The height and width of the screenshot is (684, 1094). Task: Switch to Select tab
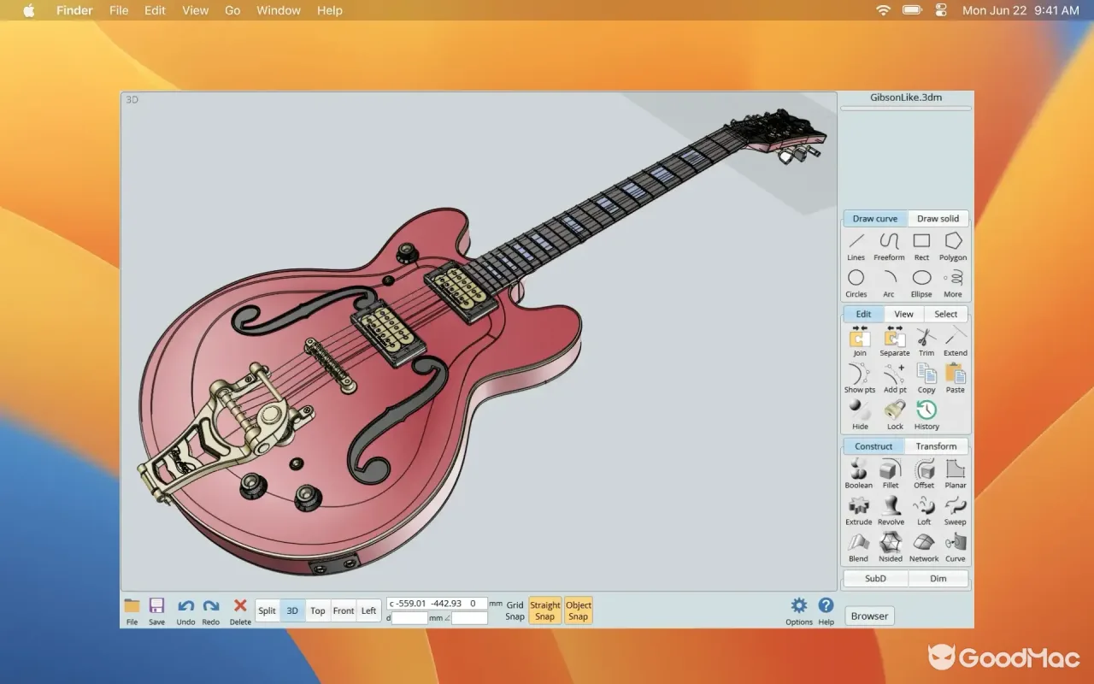tap(946, 314)
